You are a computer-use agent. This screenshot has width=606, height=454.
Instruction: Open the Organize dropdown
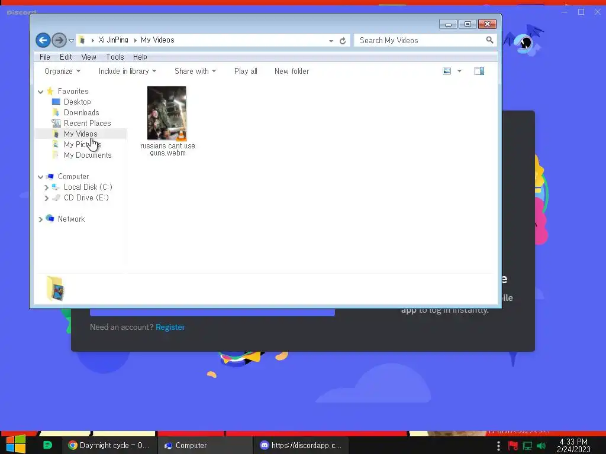tap(62, 71)
